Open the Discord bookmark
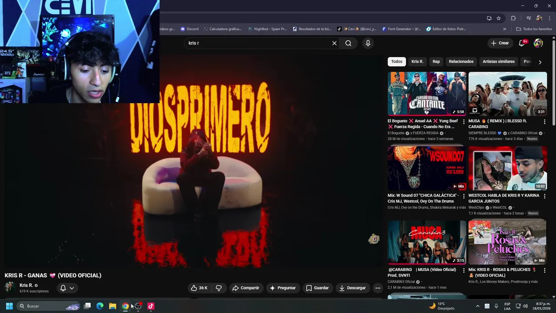This screenshot has height=313, width=556. click(x=189, y=29)
